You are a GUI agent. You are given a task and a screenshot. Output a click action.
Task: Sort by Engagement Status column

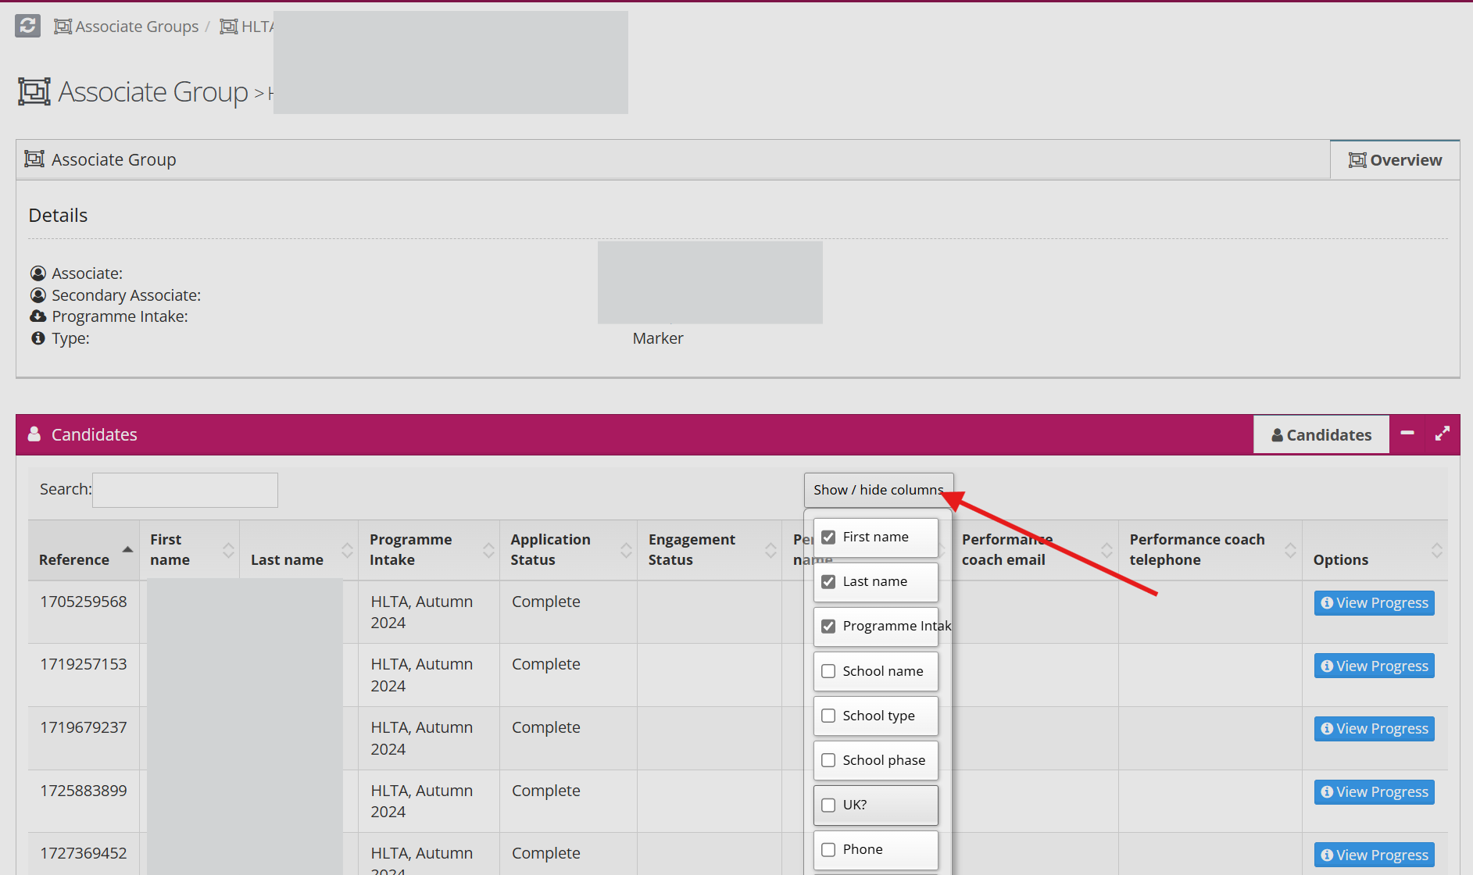pos(710,550)
